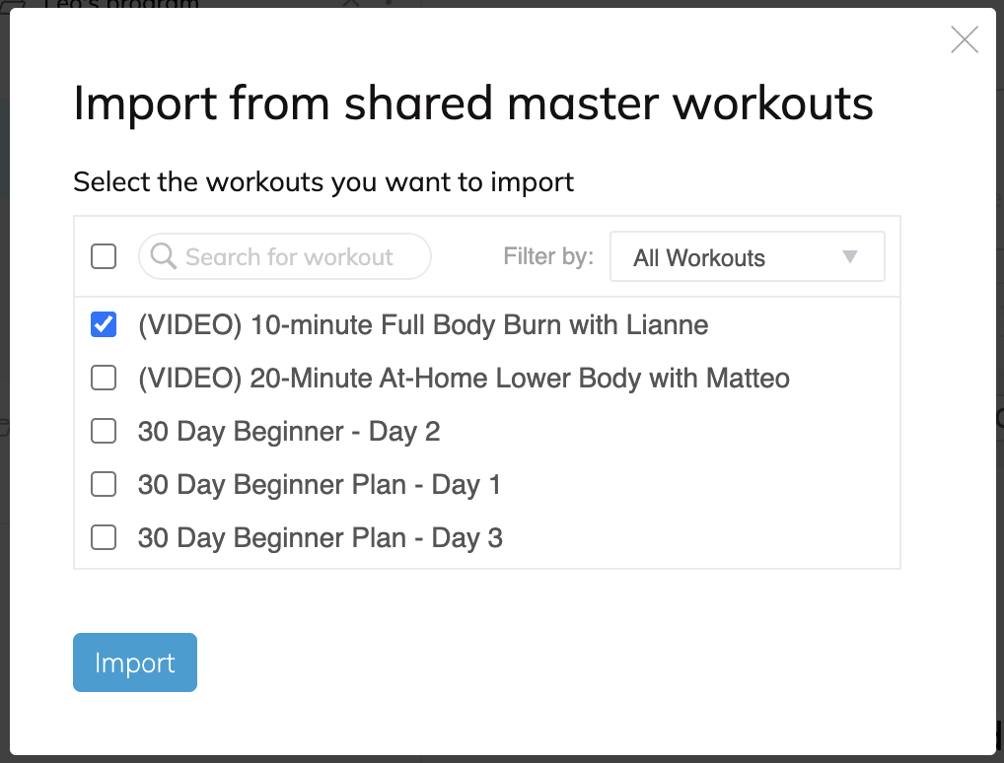
Task: Check the 30 Day Beginner - Day 2 checkbox
Action: [104, 431]
